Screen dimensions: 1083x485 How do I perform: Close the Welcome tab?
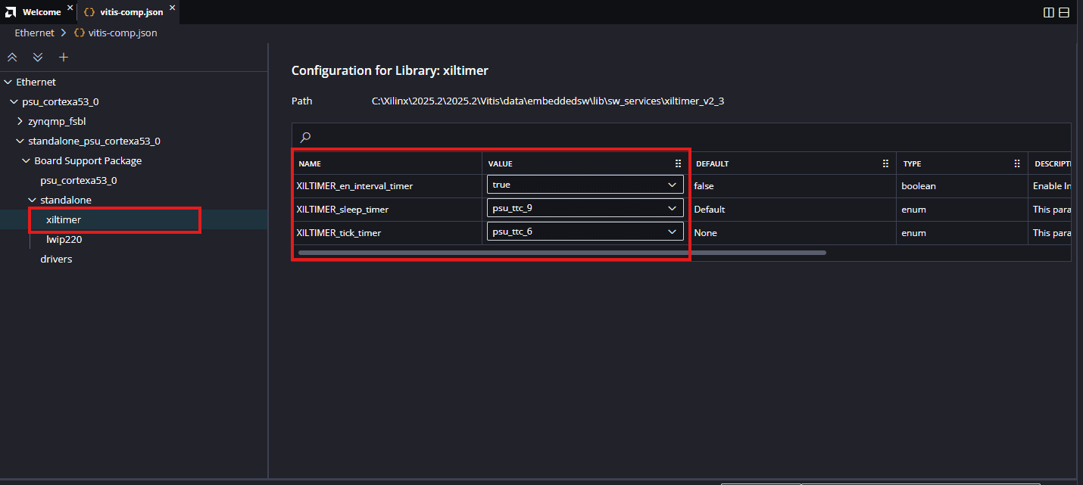pyautogui.click(x=70, y=9)
